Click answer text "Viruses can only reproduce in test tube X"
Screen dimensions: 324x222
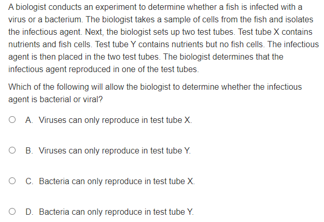(115, 120)
